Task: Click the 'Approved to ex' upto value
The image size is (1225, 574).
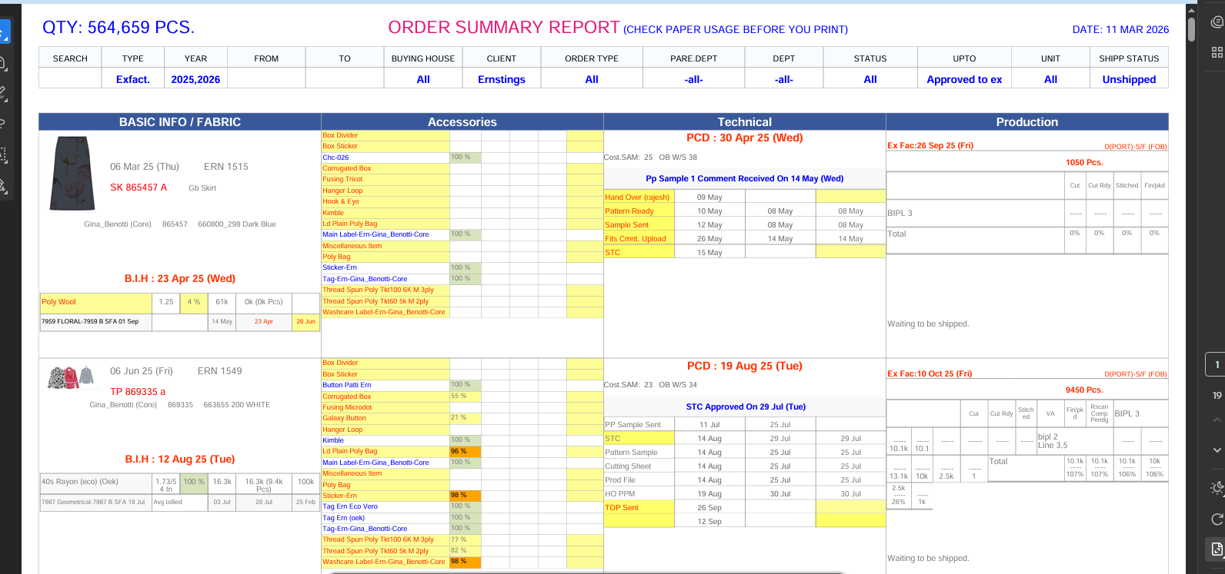Action: click(964, 79)
